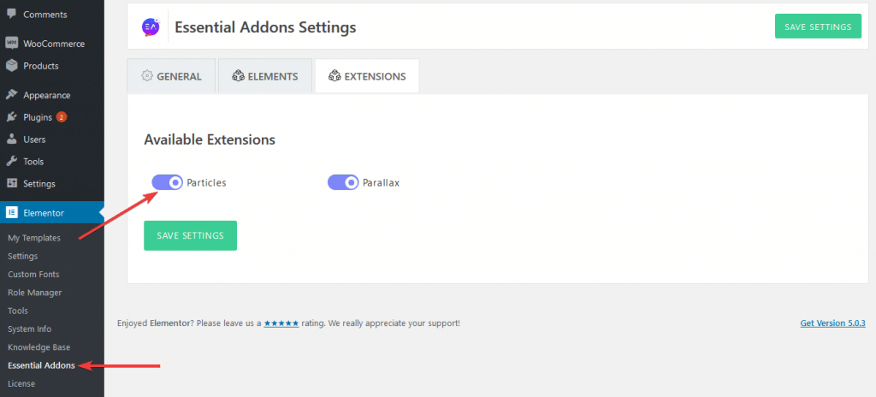Viewport: 876px width, 397px height.
Task: Click the Appearance paintbrush icon
Action: click(11, 95)
